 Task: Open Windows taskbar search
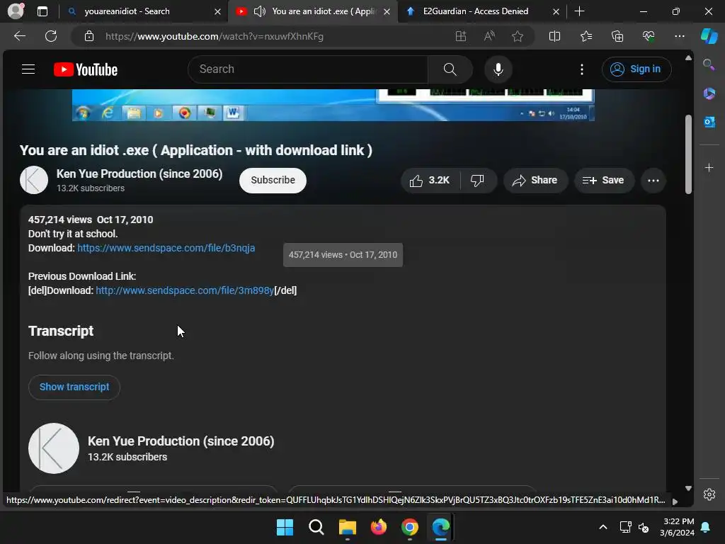pyautogui.click(x=316, y=527)
